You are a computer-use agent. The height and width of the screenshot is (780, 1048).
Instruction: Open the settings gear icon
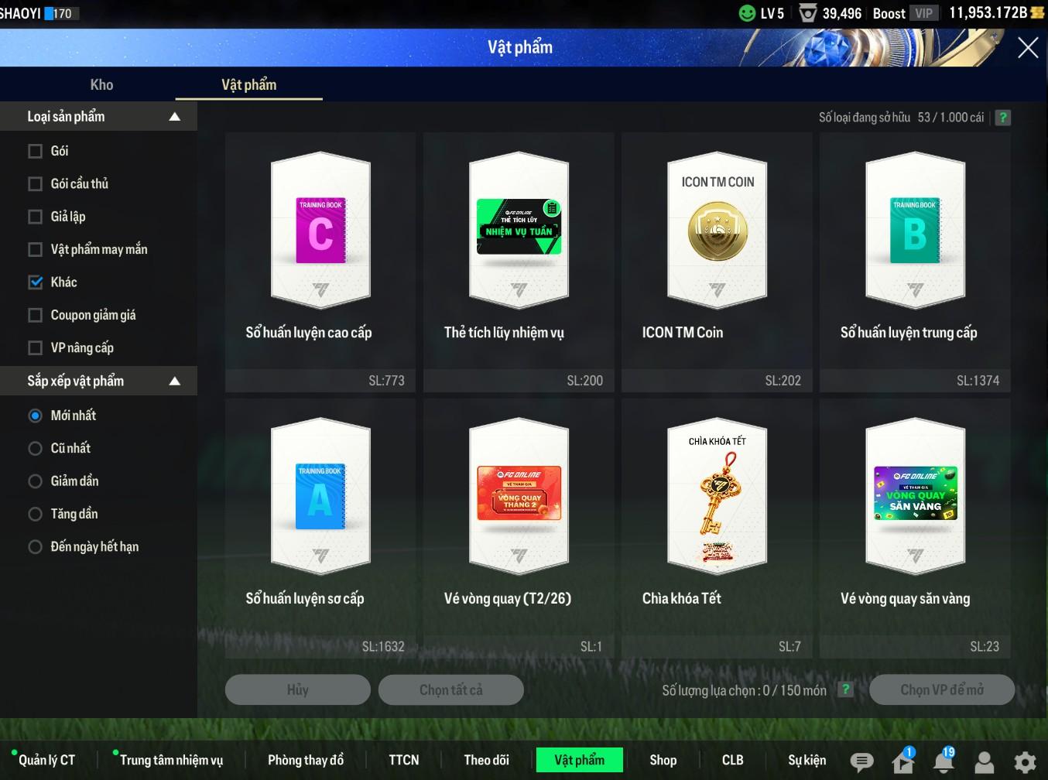[1025, 761]
